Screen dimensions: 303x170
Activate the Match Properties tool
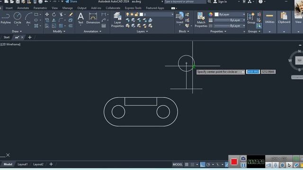[x=201, y=20]
